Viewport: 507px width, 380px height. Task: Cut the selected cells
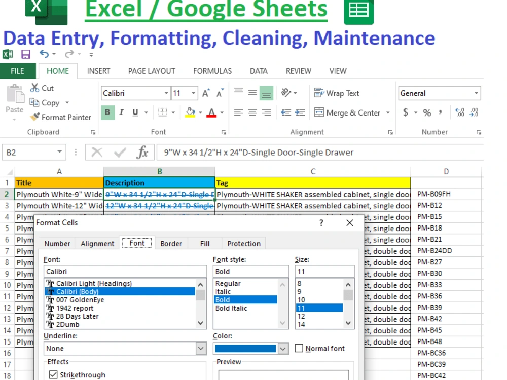pyautogui.click(x=42, y=88)
